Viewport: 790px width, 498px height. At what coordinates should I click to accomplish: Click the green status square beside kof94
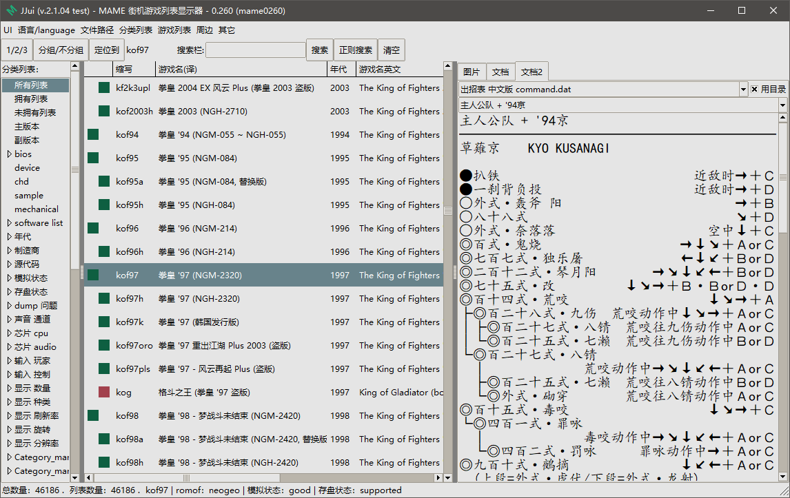(x=92, y=134)
